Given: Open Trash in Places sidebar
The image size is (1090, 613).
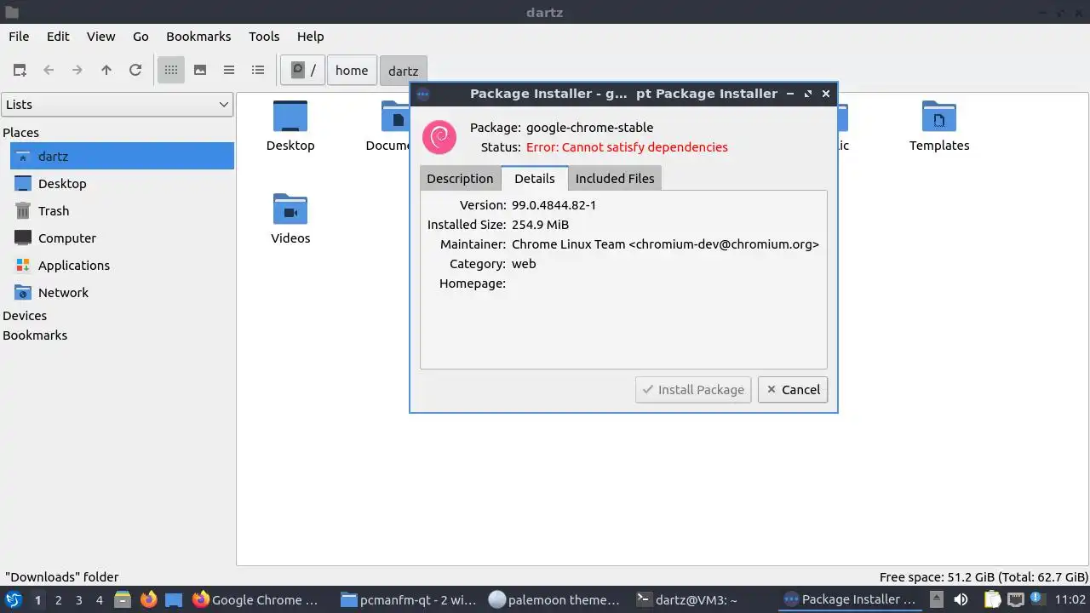Looking at the screenshot, I should point(122,210).
